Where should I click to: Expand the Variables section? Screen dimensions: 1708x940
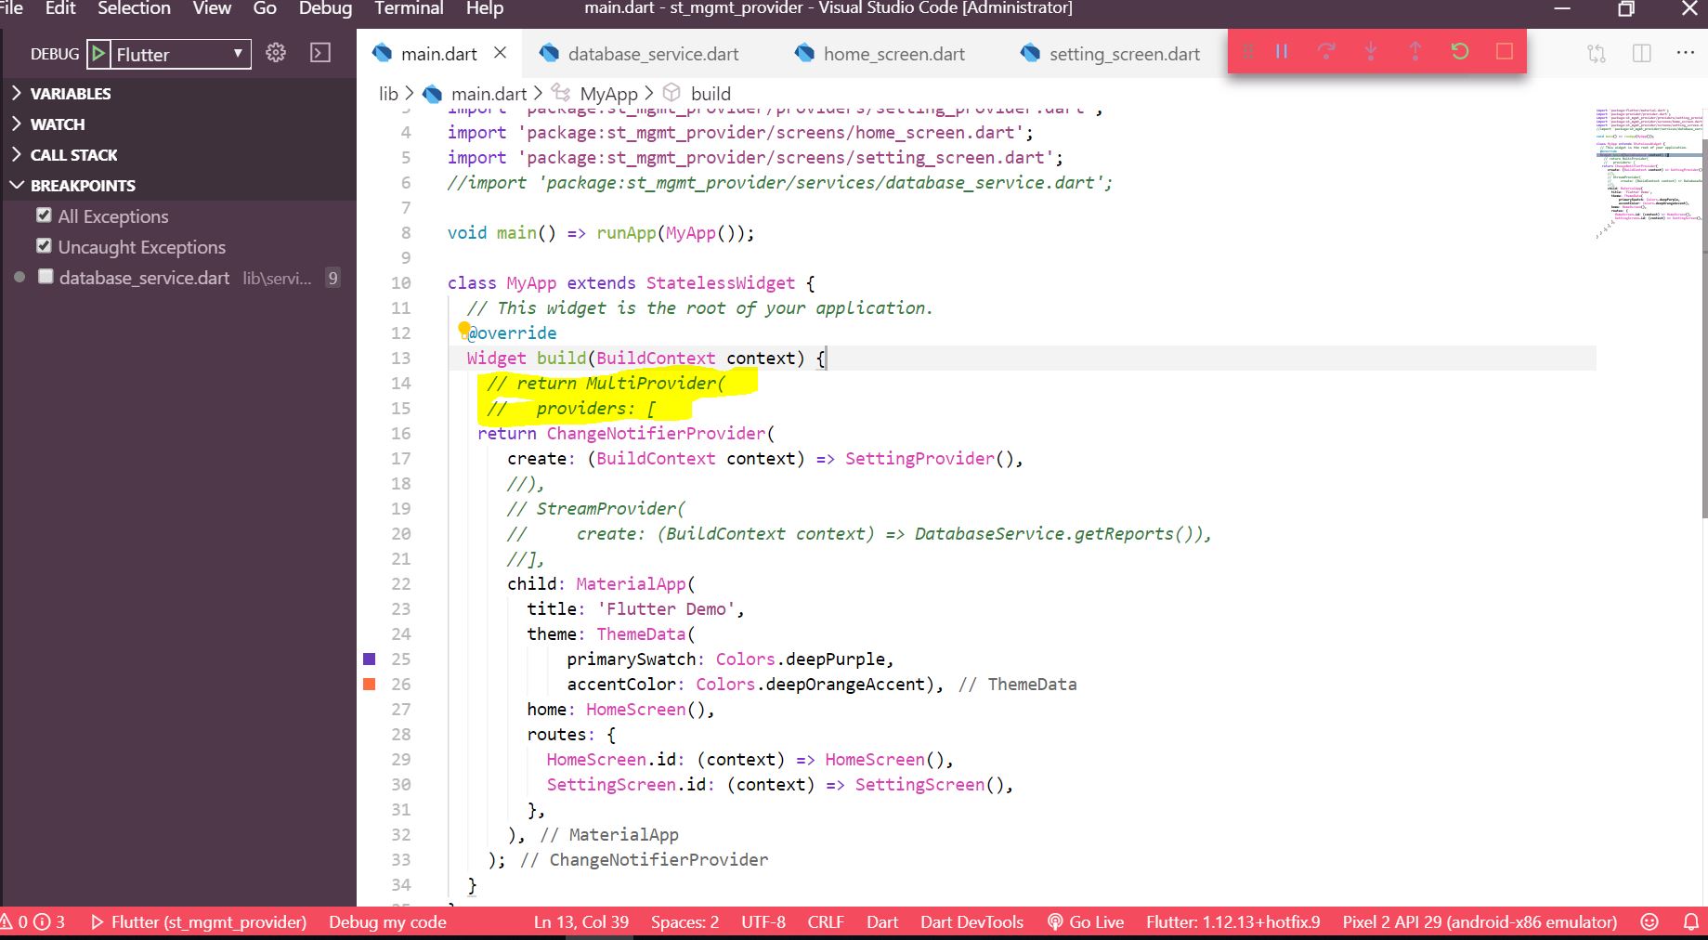(70, 93)
